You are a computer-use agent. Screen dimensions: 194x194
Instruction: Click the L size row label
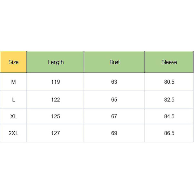13,100
